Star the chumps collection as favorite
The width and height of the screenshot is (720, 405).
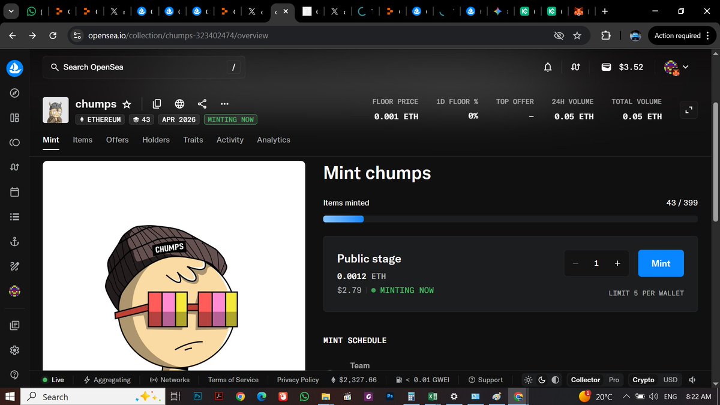[x=127, y=103]
